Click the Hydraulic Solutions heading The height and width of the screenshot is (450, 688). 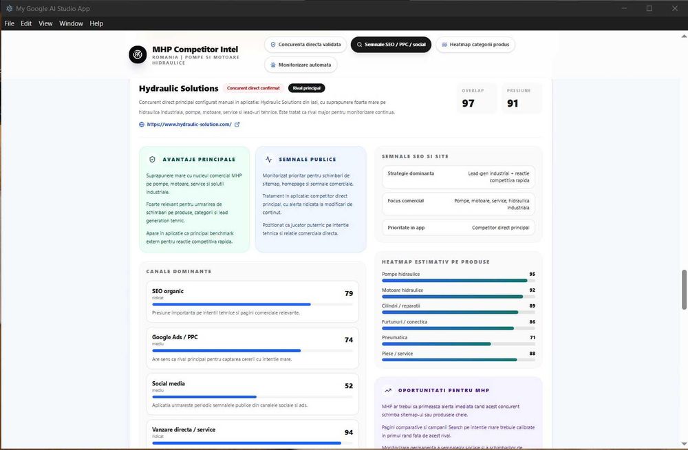[179, 88]
